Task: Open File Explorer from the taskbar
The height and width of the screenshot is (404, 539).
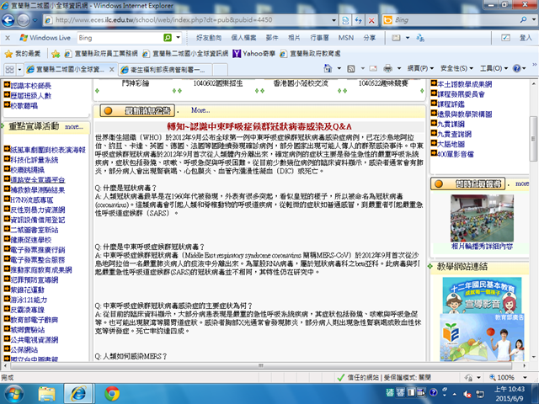Action: coord(47,394)
